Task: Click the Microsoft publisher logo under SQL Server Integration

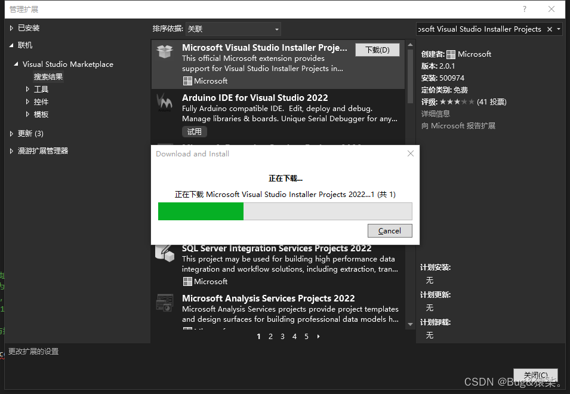Action: click(187, 281)
